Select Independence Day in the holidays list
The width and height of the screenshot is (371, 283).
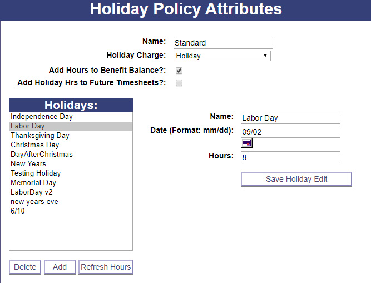[42, 117]
